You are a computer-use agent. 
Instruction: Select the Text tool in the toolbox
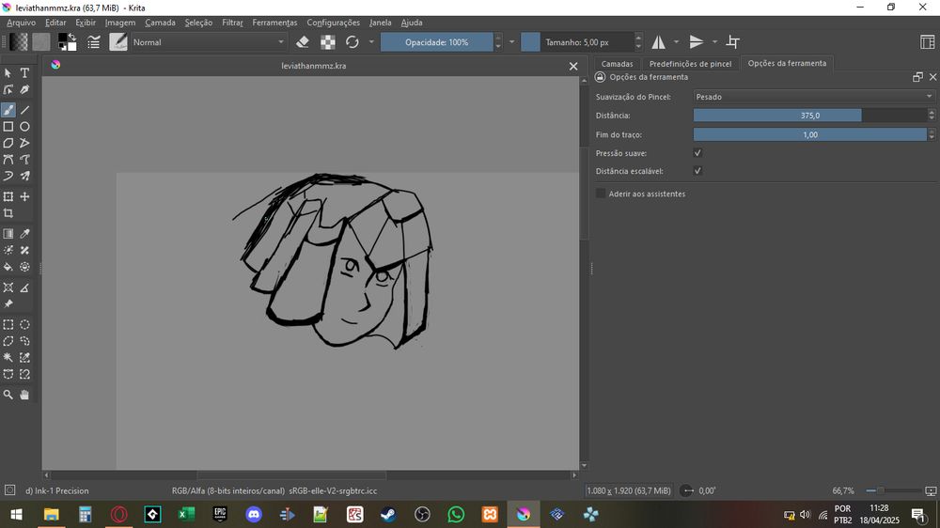[24, 73]
